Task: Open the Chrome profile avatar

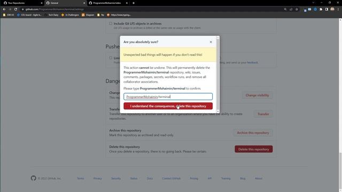Action: click(x=332, y=10)
